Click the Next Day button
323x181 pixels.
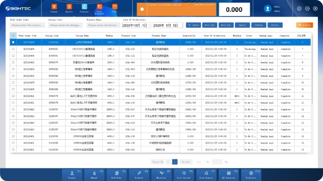[x=226, y=25]
